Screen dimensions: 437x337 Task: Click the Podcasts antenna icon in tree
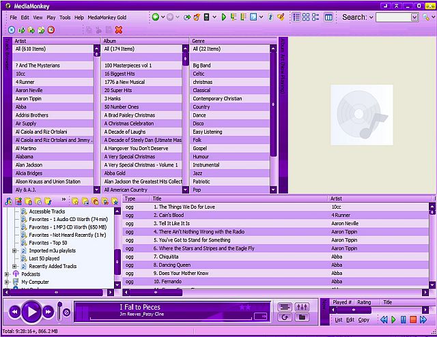point(16,274)
